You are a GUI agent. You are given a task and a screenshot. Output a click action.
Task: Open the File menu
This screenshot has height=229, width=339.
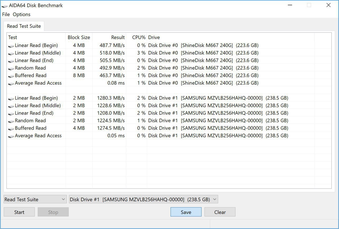pyautogui.click(x=6, y=14)
